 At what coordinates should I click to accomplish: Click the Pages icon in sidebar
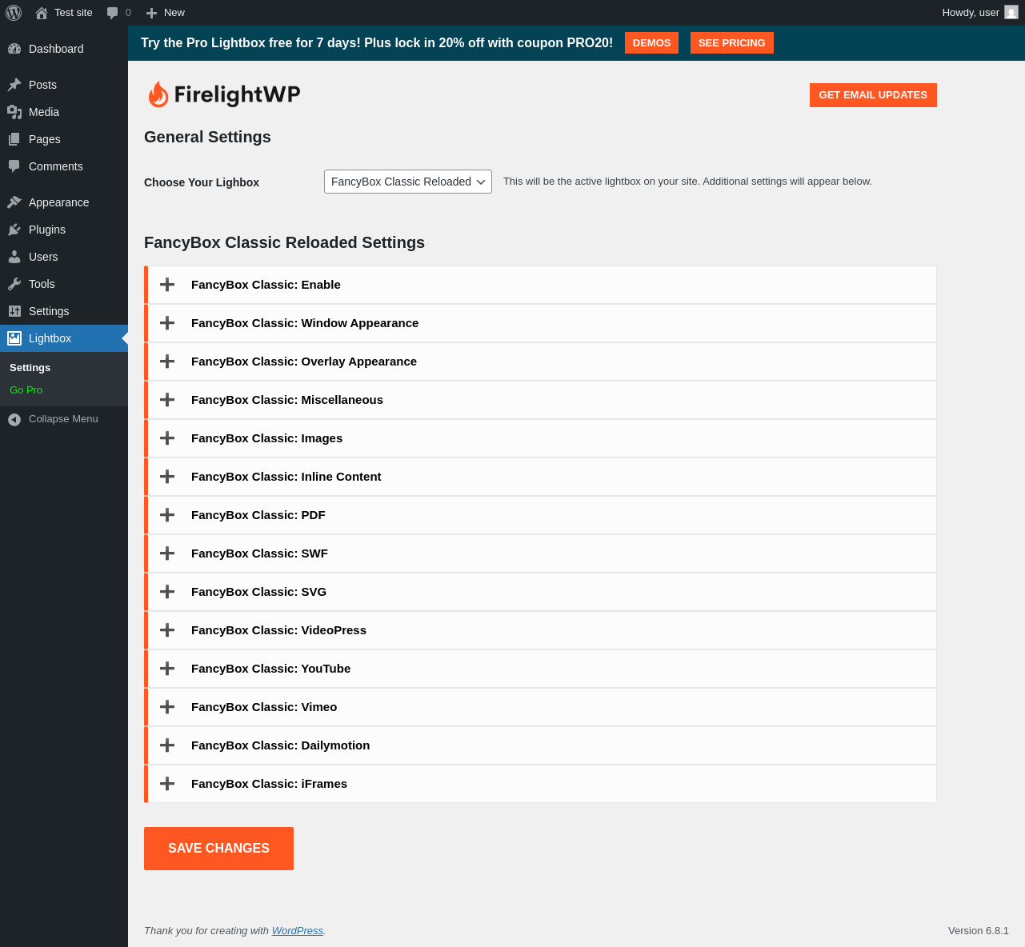pyautogui.click(x=14, y=139)
